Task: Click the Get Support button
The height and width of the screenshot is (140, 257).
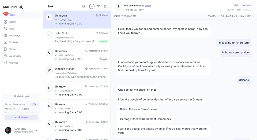Action: click(21, 96)
